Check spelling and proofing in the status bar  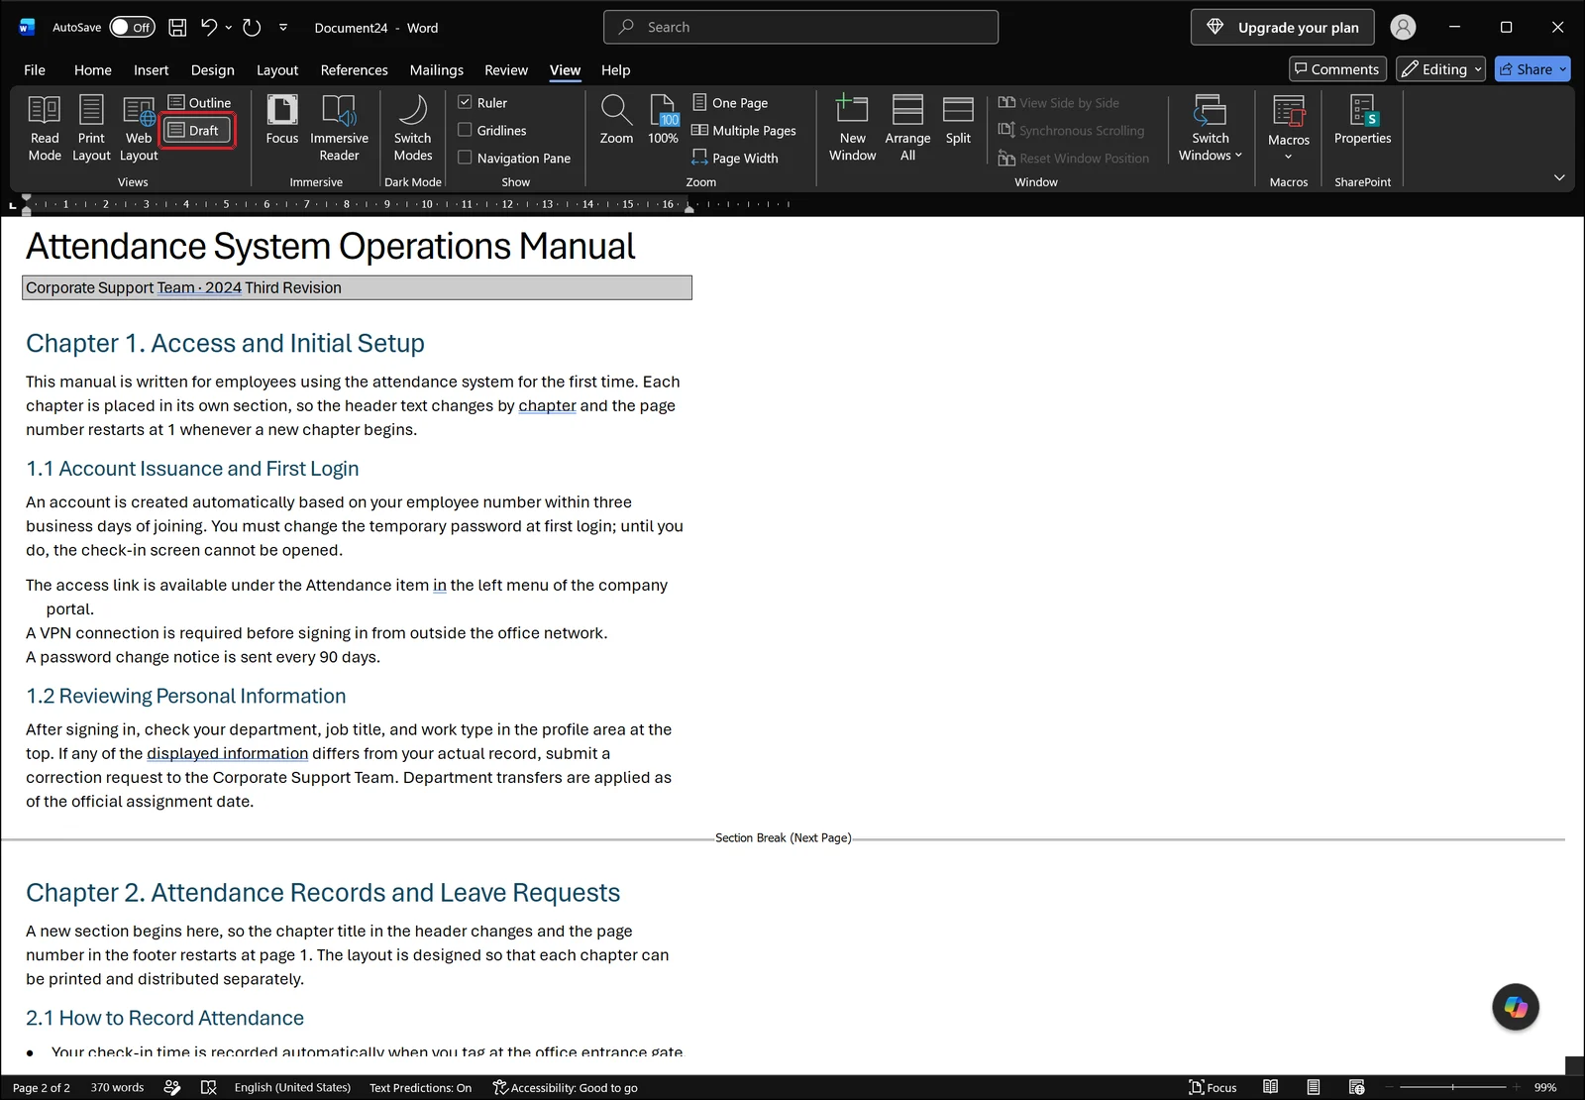(x=208, y=1087)
